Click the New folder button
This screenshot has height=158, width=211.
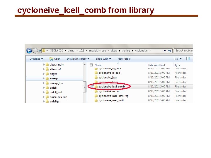coord(124,59)
